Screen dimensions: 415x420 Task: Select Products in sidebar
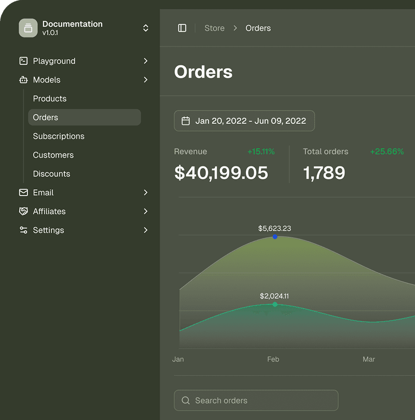tap(50, 99)
